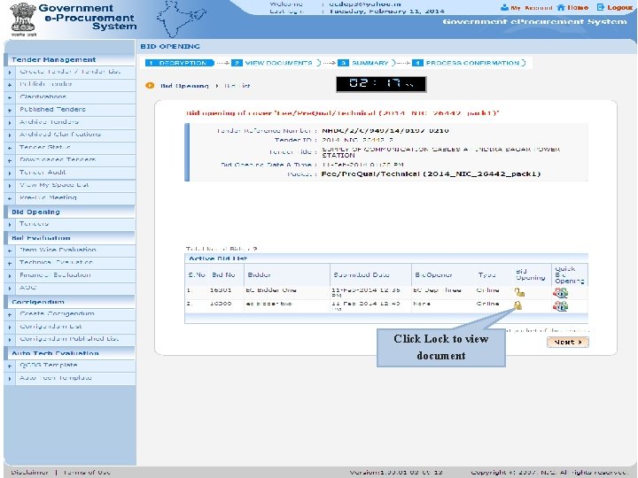The image size is (638, 478).
Task: Click Bid Evaluation section header
Action: (41, 238)
